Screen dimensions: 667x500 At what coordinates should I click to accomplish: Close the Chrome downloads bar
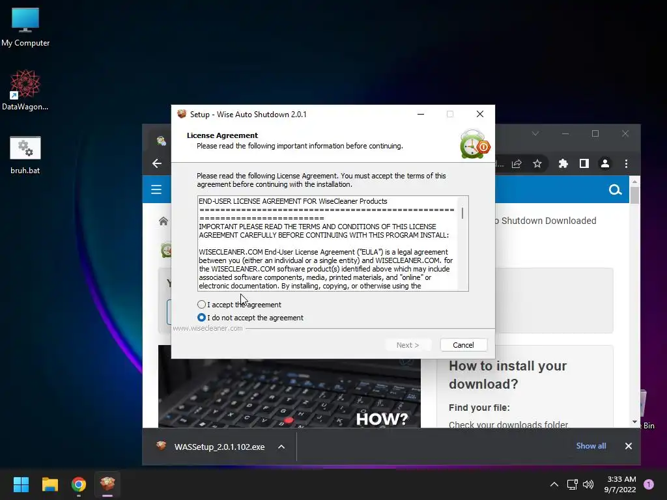629,446
